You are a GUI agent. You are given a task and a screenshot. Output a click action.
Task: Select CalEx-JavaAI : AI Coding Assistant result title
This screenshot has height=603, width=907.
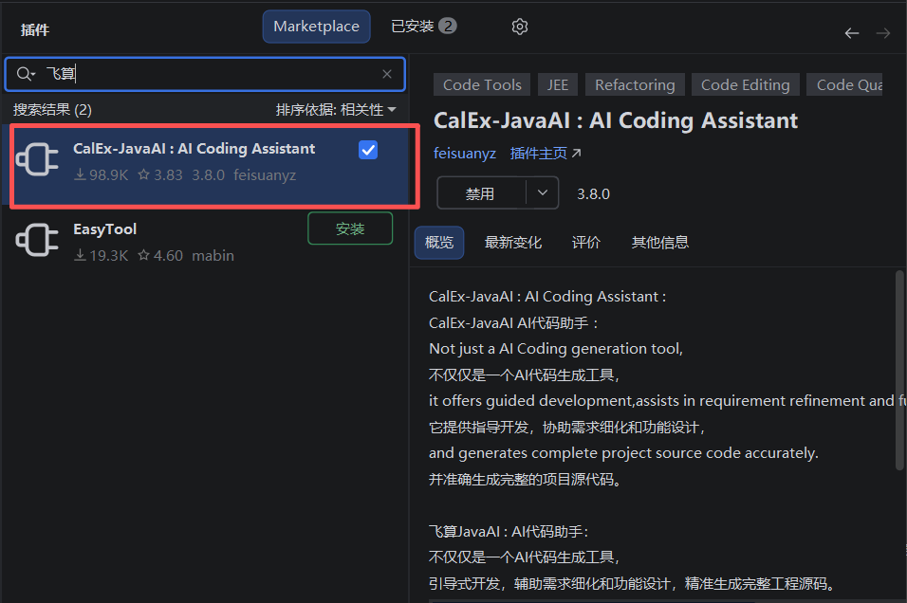pos(194,149)
